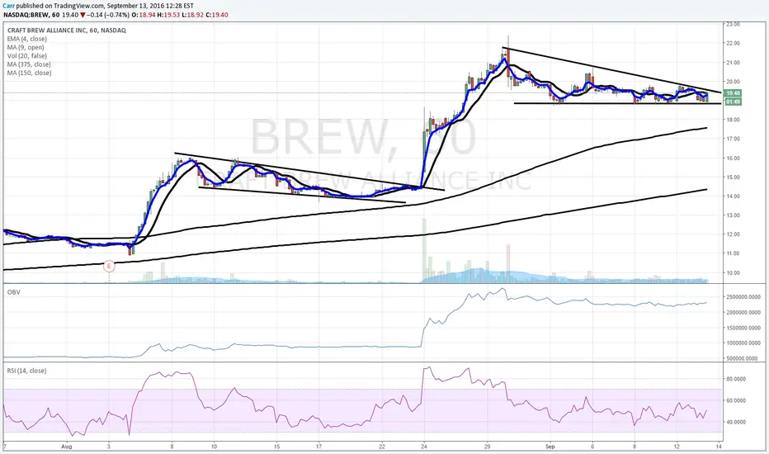Click the 'MA (150, close)' indicator label

29,73
